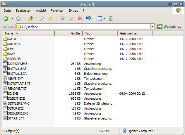Click the grey Forward arrow button

[x=18, y=18]
